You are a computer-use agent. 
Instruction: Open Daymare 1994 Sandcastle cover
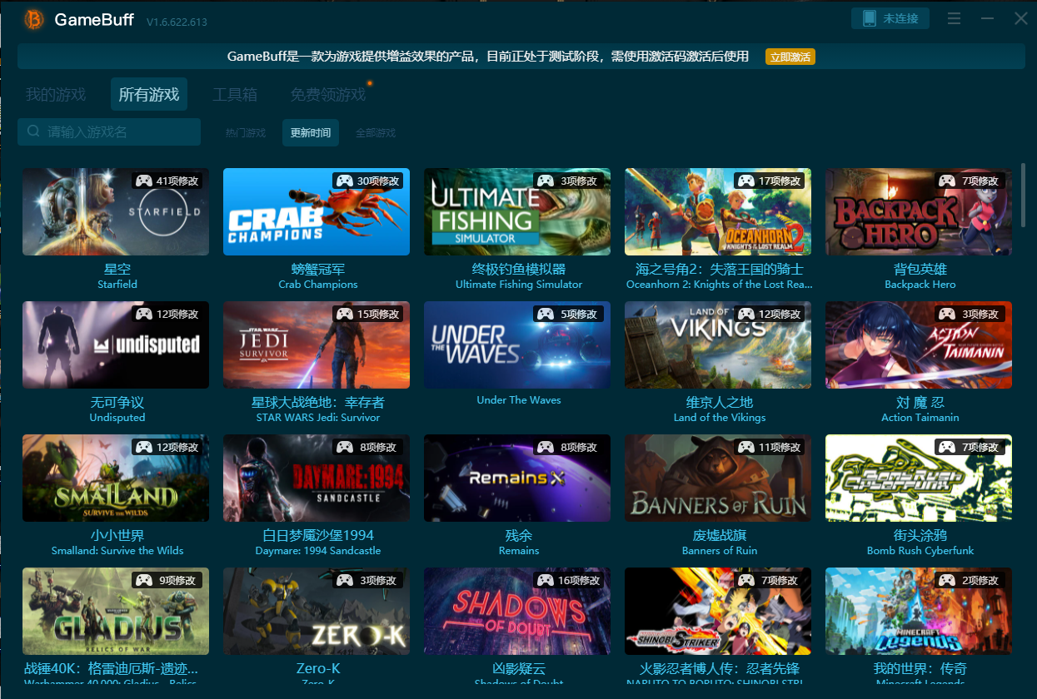click(317, 478)
